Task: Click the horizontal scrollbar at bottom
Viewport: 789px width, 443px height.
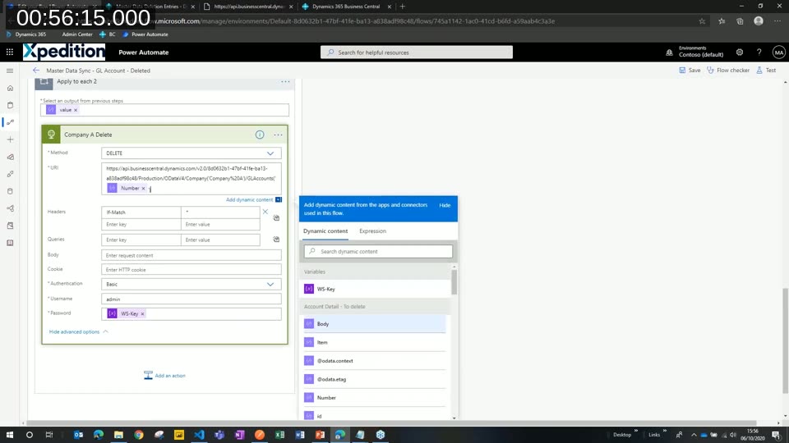Action: 391,423
